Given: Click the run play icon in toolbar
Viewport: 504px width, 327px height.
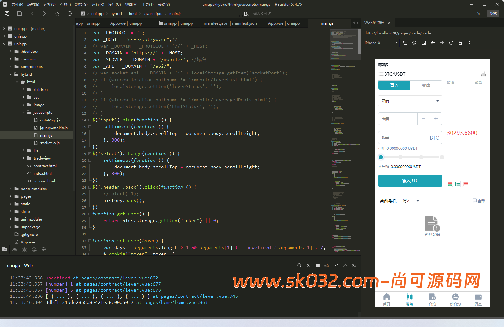Looking at the screenshot, I should click(70, 13).
